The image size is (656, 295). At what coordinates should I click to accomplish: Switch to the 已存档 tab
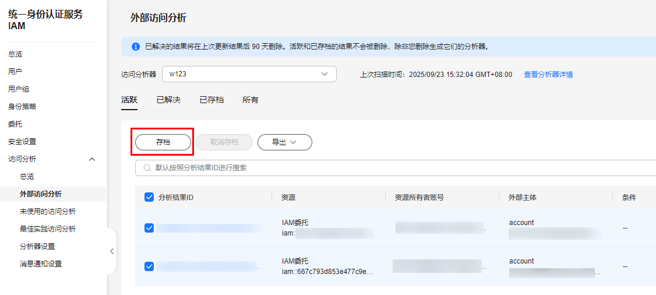click(211, 100)
